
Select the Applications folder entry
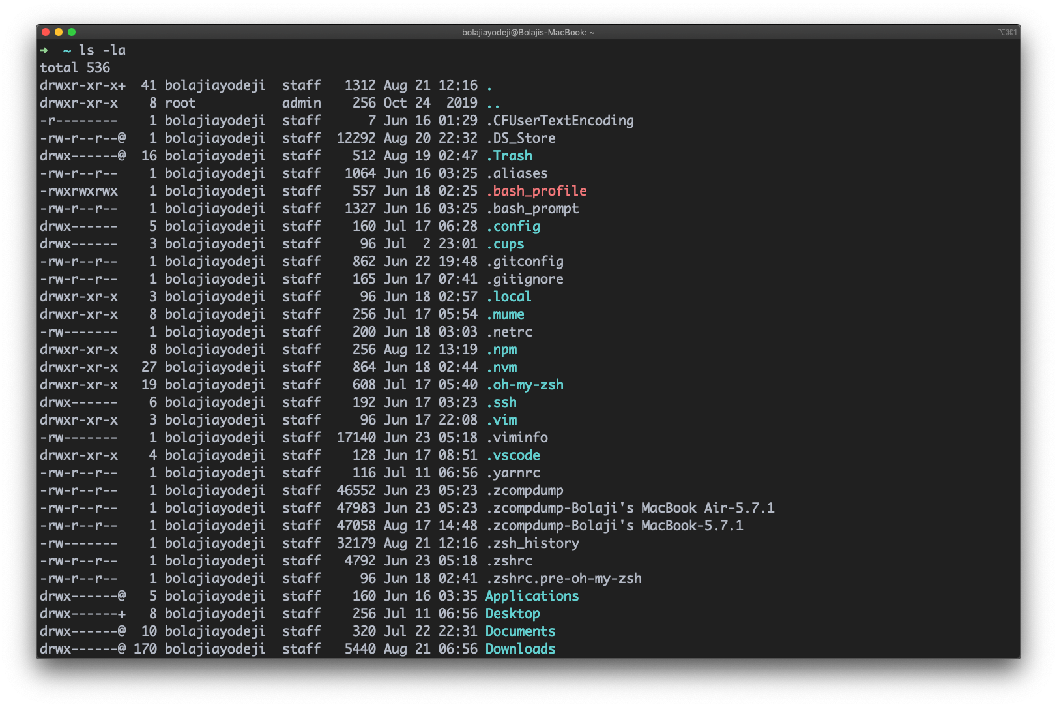click(532, 595)
